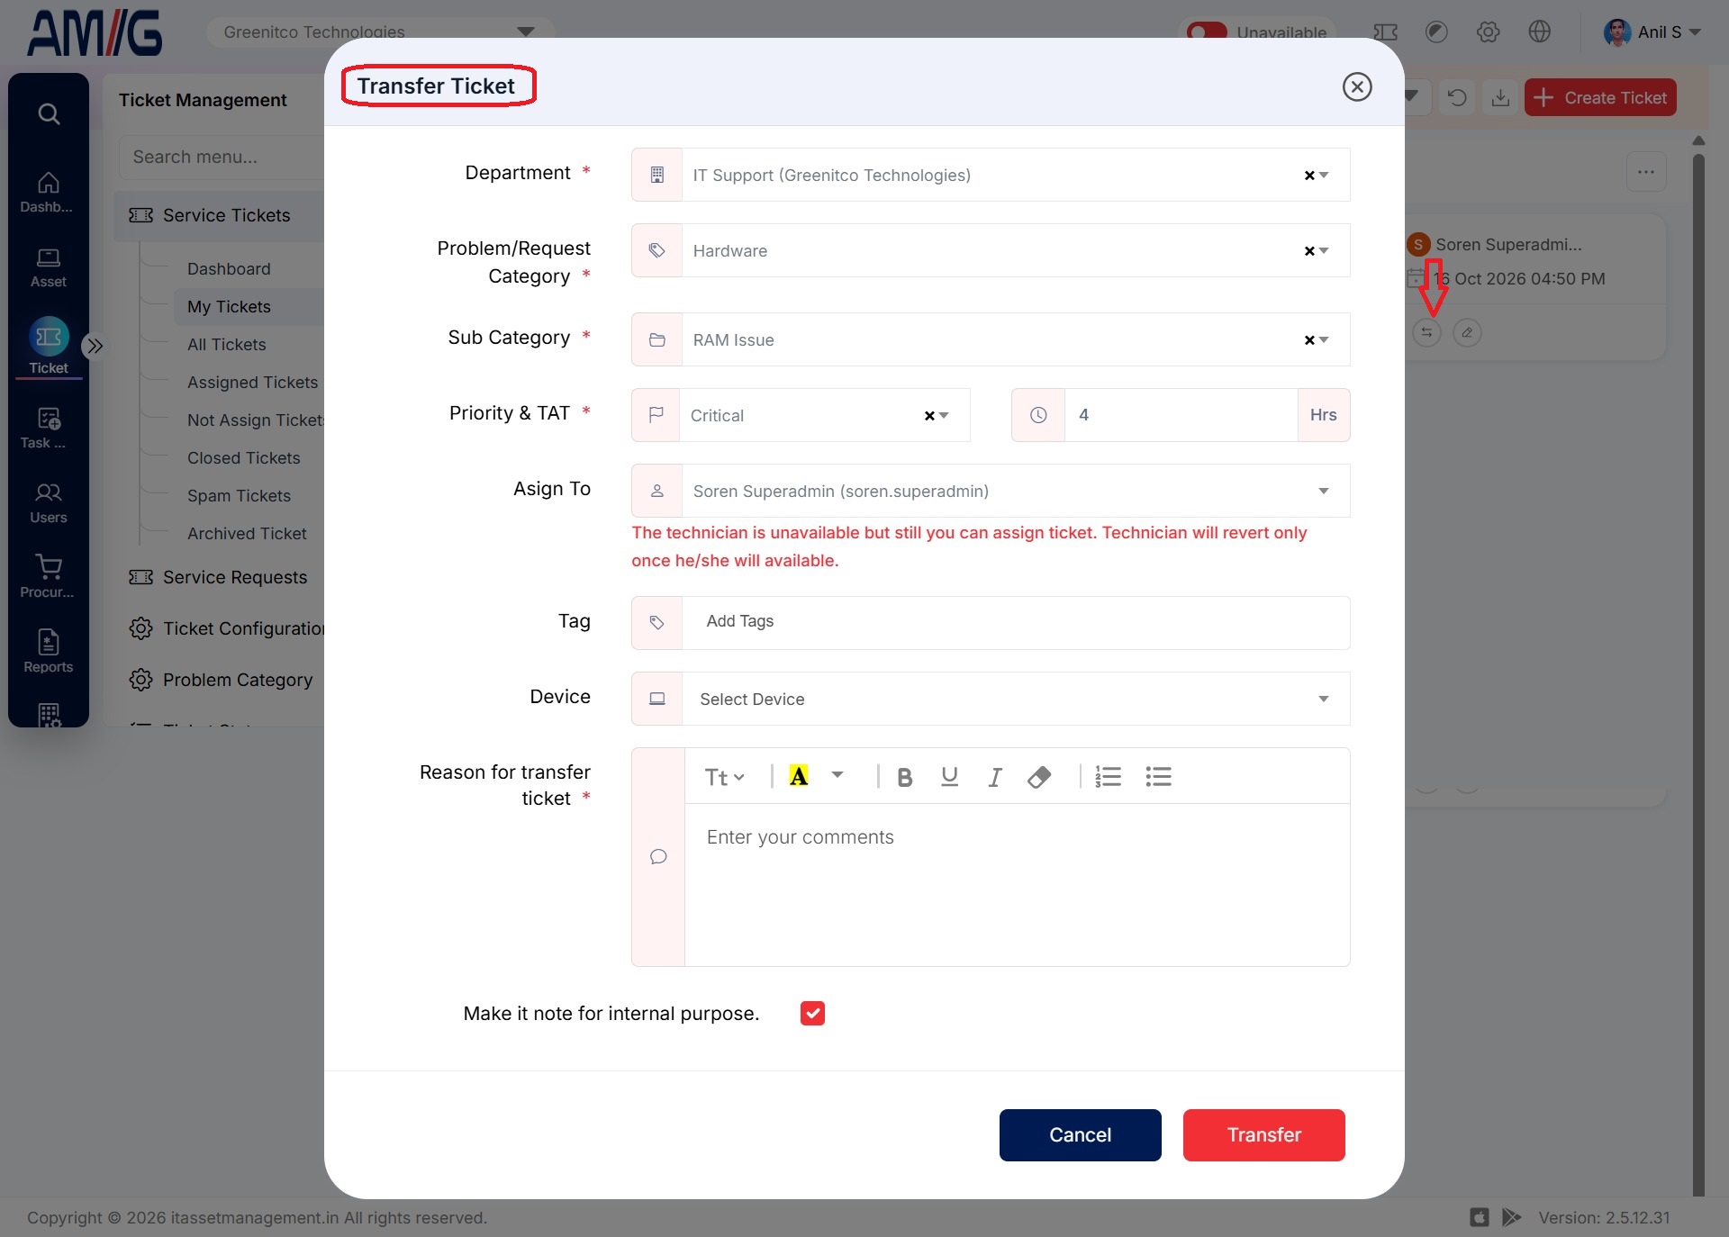The width and height of the screenshot is (1729, 1237).
Task: Toggle the Unavailable status switch
Action: point(1207,32)
